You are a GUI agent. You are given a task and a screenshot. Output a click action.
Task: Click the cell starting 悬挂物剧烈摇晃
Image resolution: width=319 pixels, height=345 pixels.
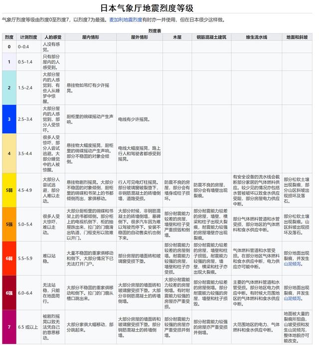pyautogui.click(x=91, y=190)
